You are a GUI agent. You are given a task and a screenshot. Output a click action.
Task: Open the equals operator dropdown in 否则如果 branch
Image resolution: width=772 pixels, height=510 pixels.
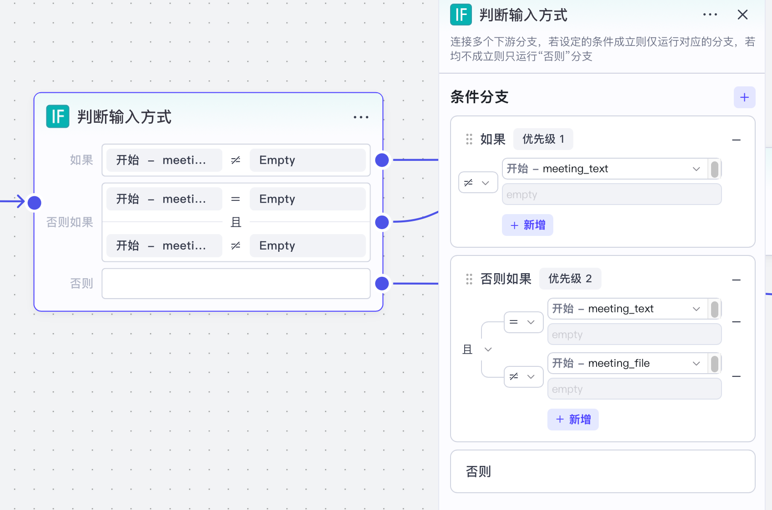(523, 322)
